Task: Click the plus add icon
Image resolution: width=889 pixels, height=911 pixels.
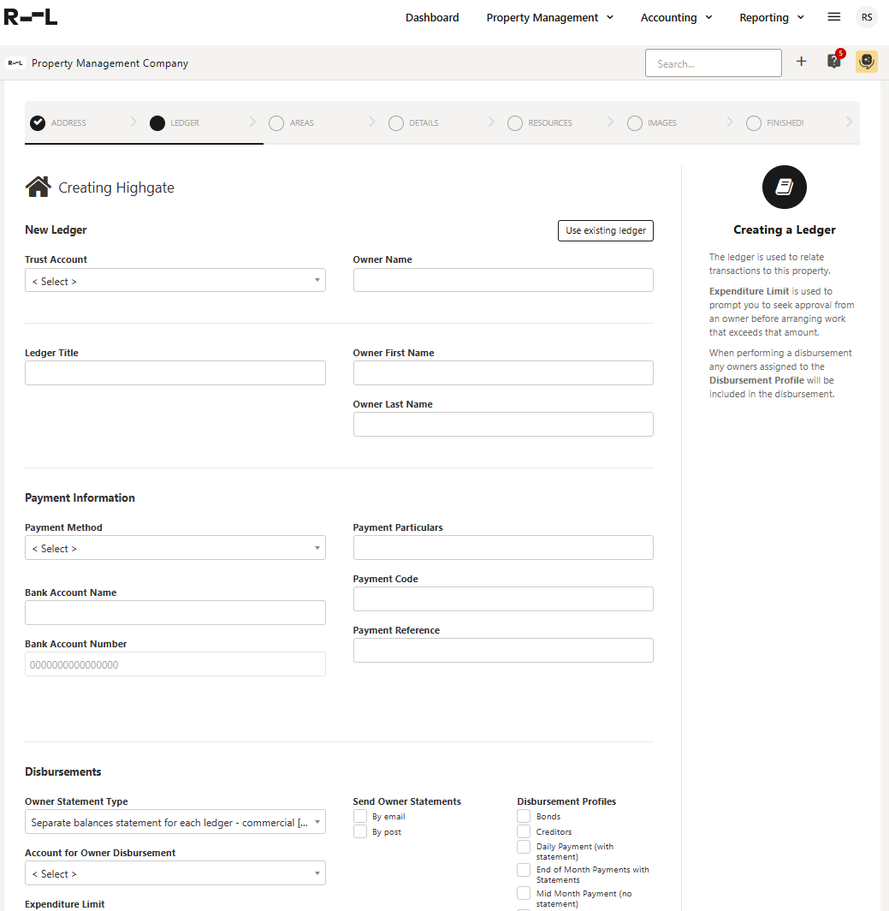Action: (801, 62)
